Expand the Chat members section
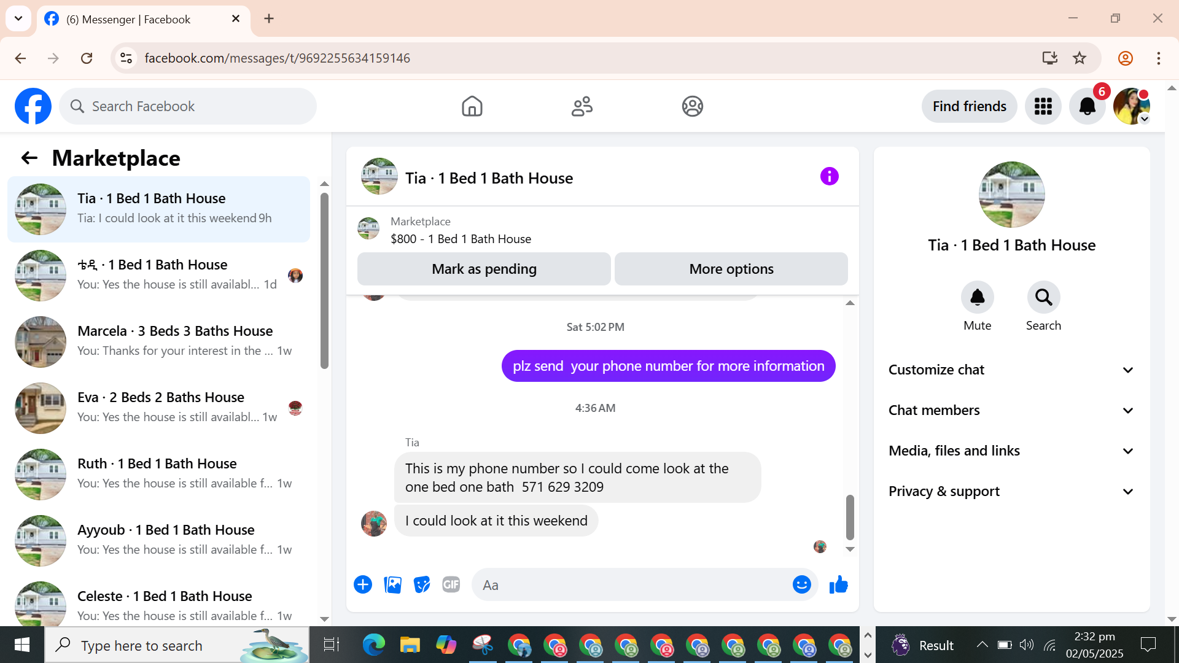This screenshot has height=663, width=1179. 1011,410
